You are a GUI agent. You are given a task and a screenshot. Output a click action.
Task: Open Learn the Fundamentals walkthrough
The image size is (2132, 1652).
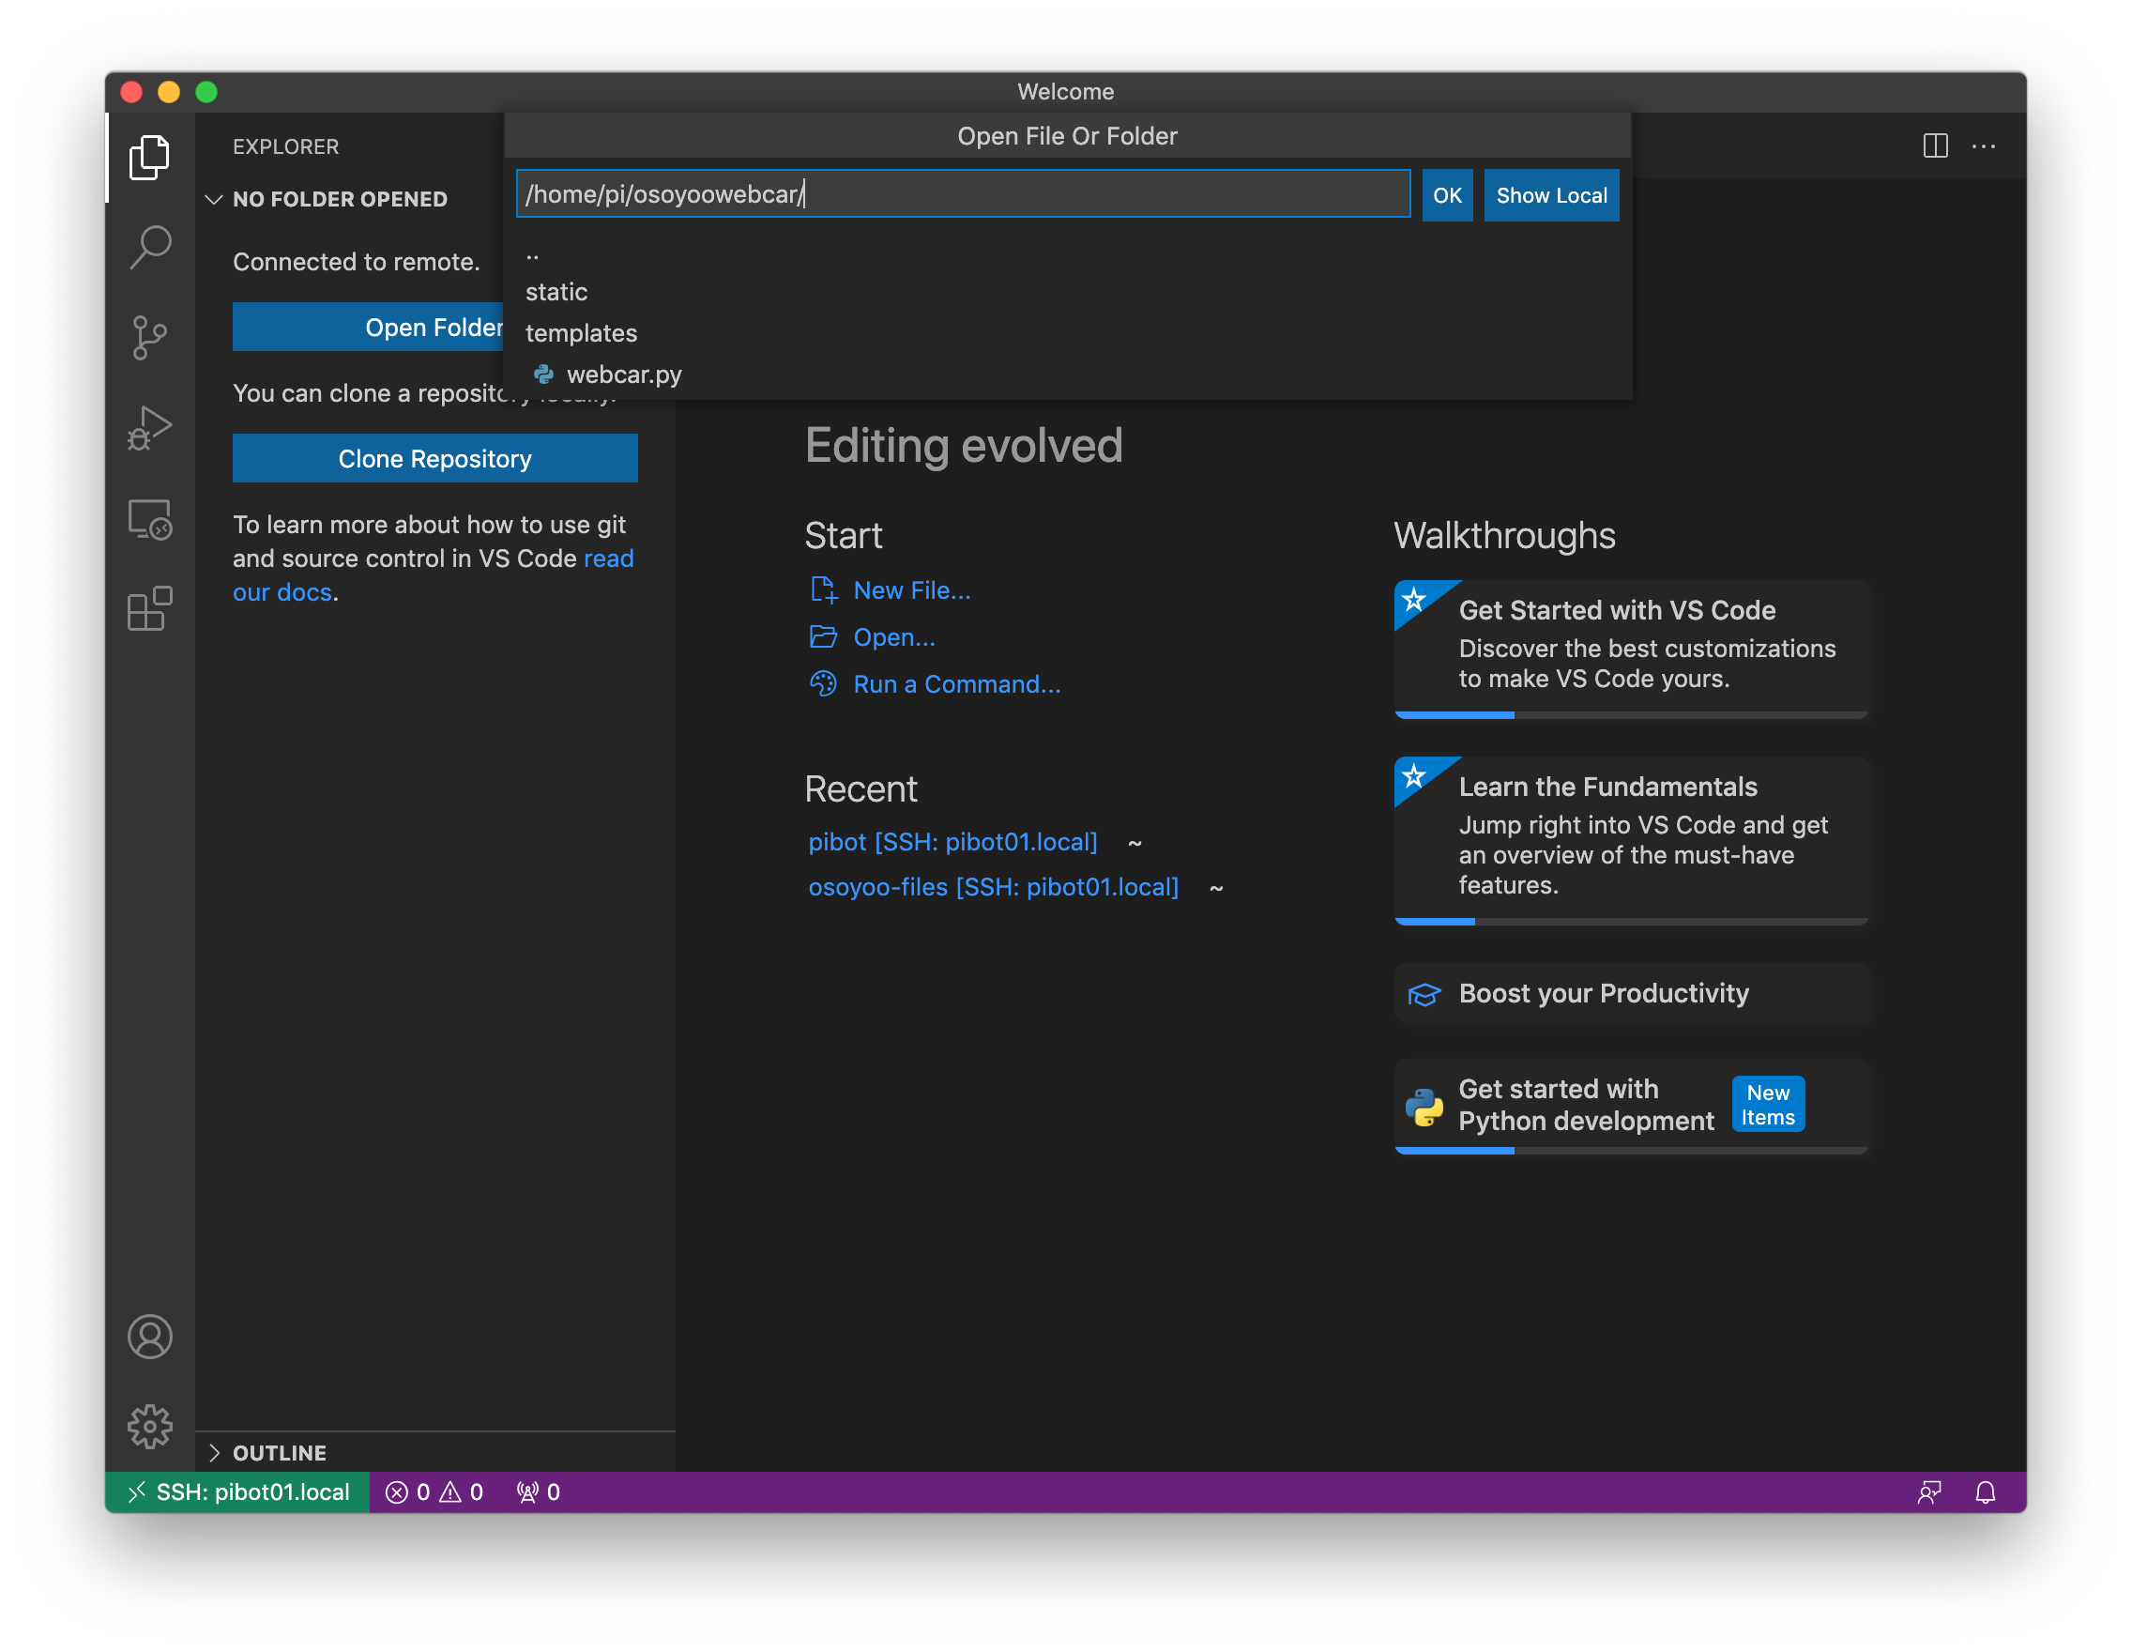[x=1630, y=840]
